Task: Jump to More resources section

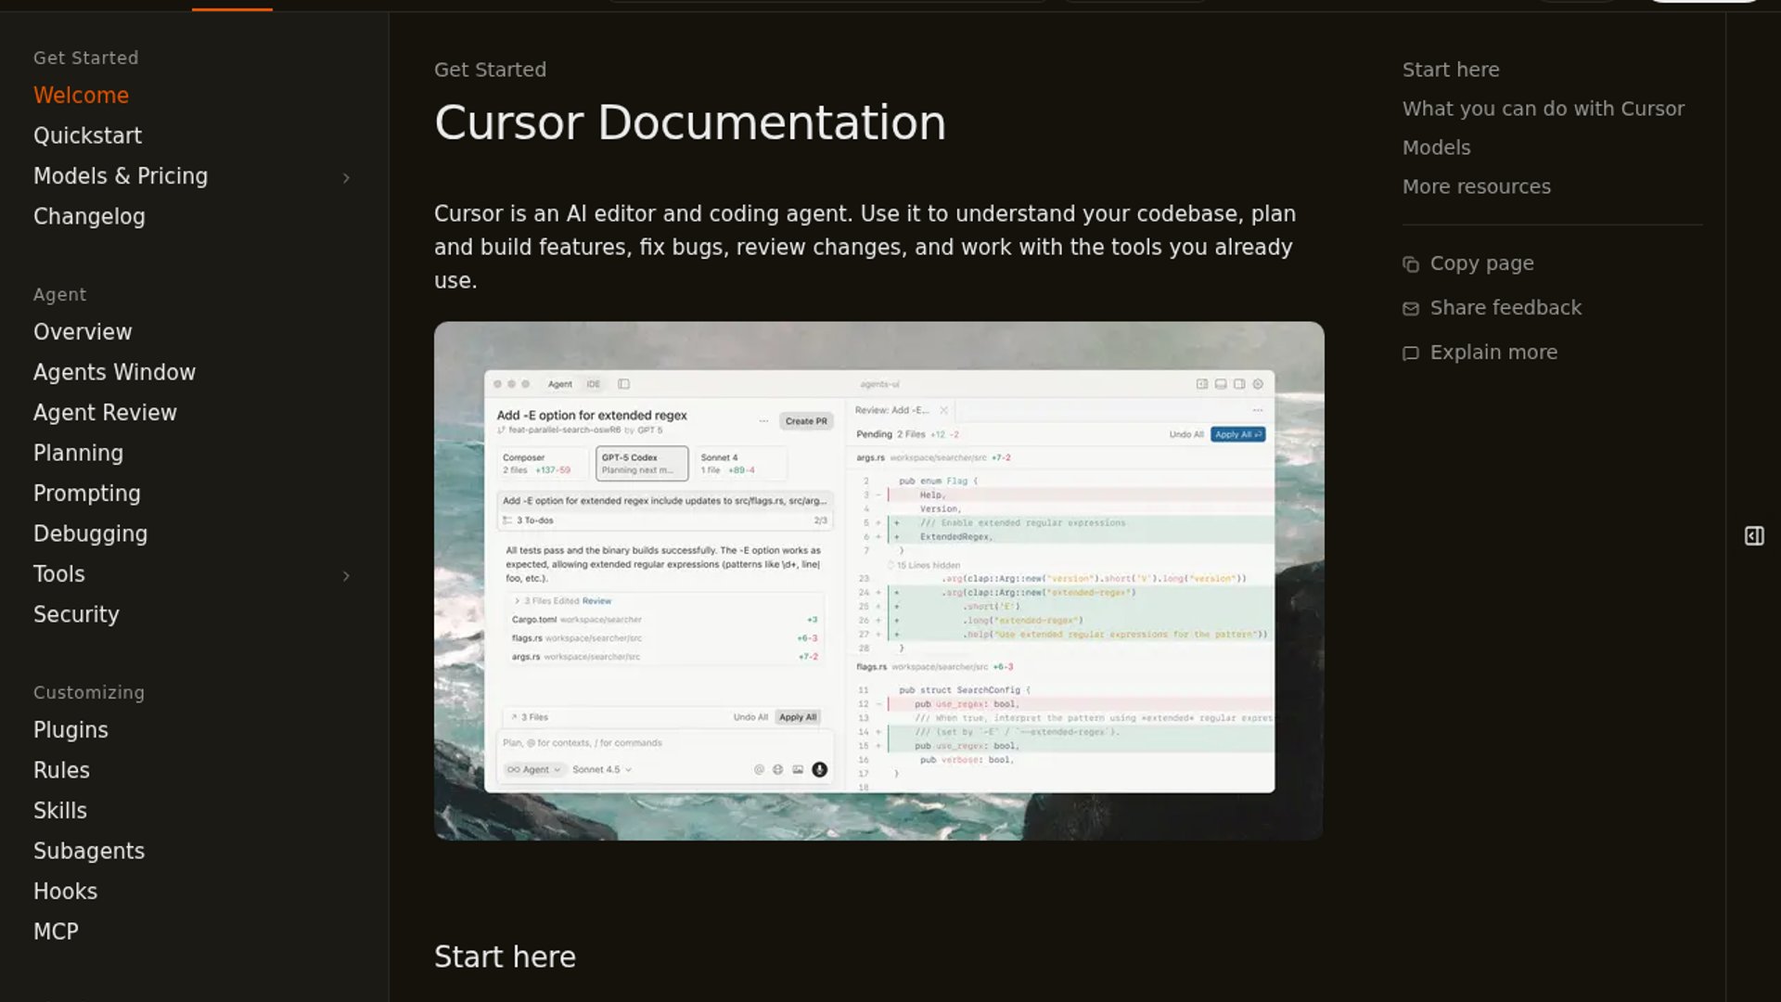Action: tap(1476, 186)
